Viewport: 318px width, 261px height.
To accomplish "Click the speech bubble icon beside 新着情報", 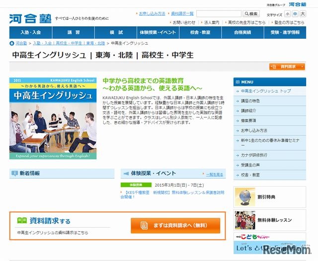I will 14,174.
